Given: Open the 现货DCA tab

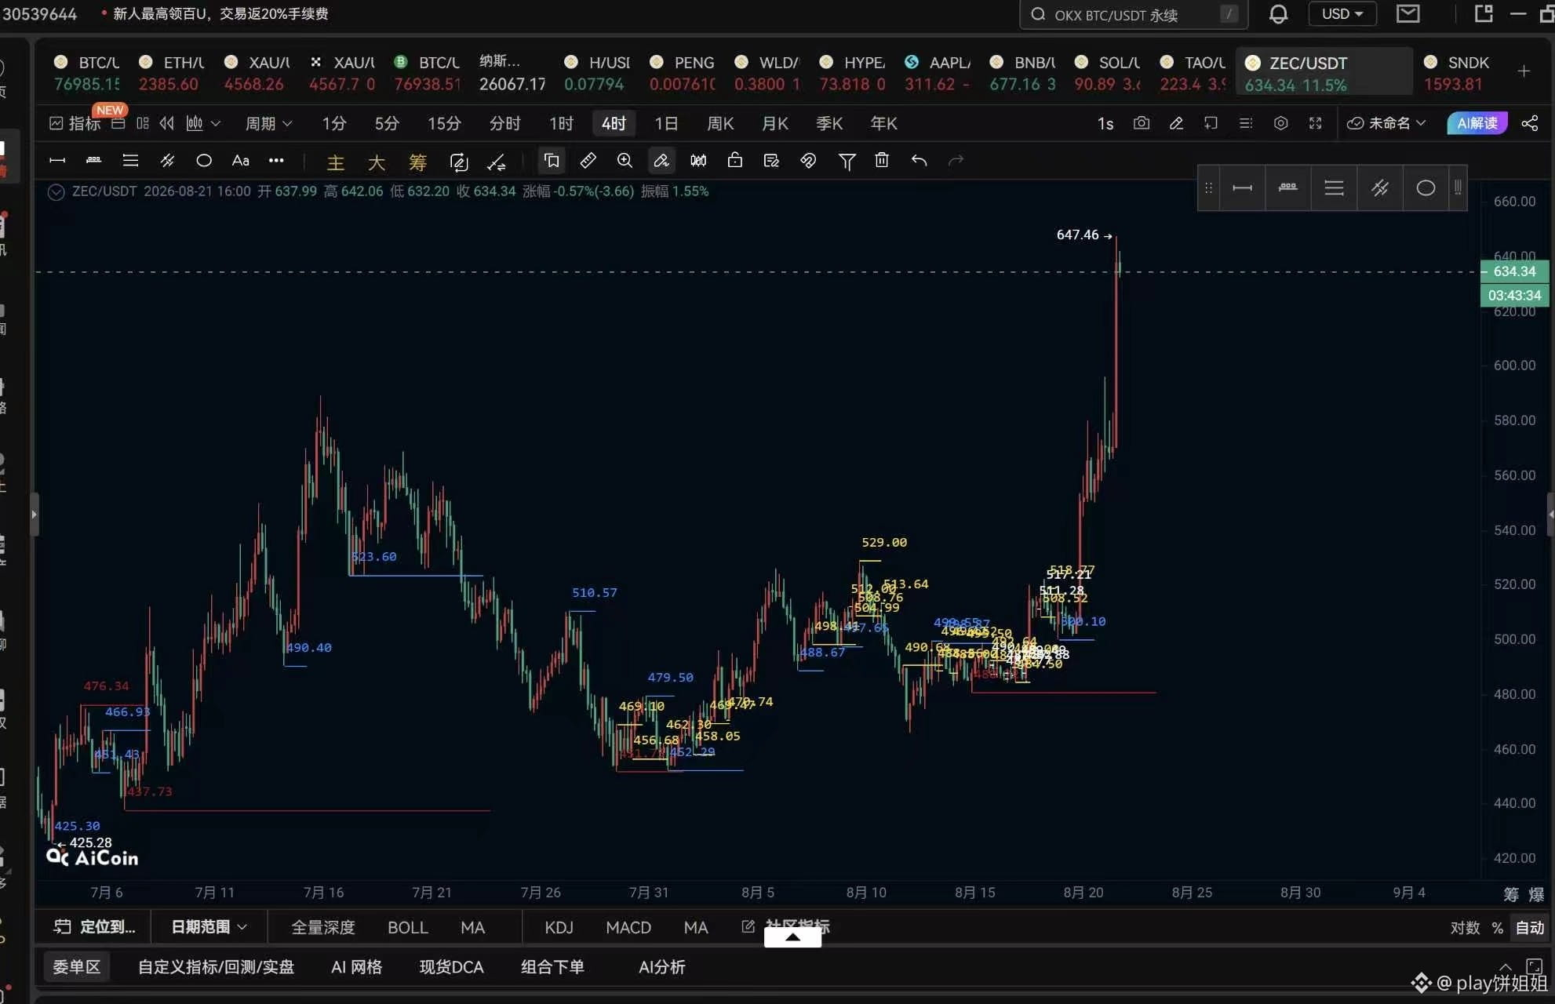Looking at the screenshot, I should coord(451,967).
